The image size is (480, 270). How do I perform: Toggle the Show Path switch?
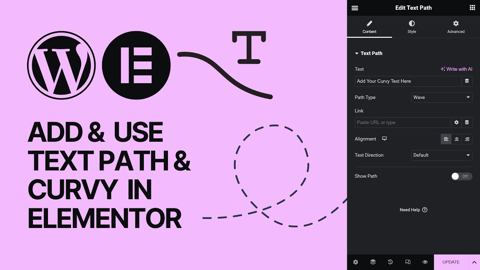tap(462, 176)
